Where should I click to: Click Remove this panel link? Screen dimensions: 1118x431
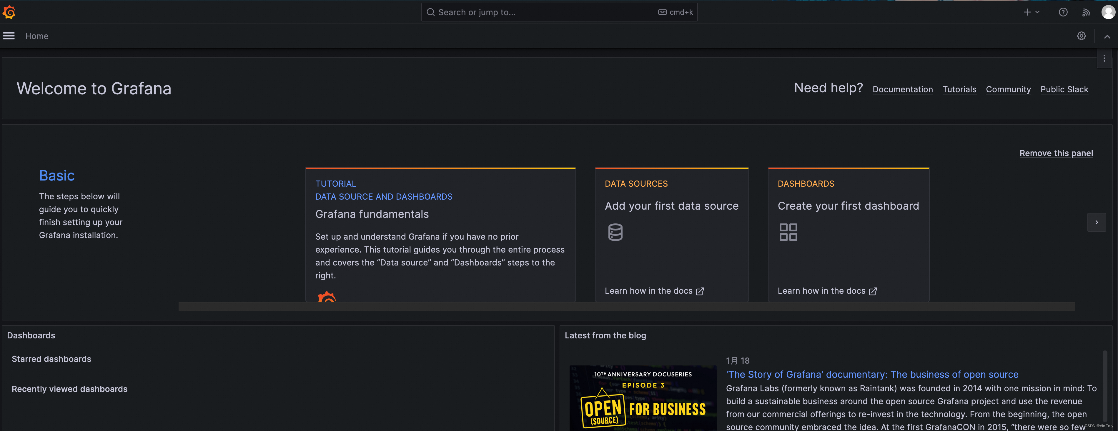pos(1056,153)
